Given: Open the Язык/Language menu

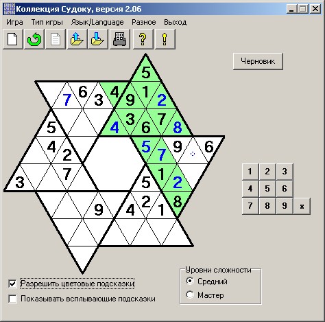Looking at the screenshot, I should coord(97,22).
